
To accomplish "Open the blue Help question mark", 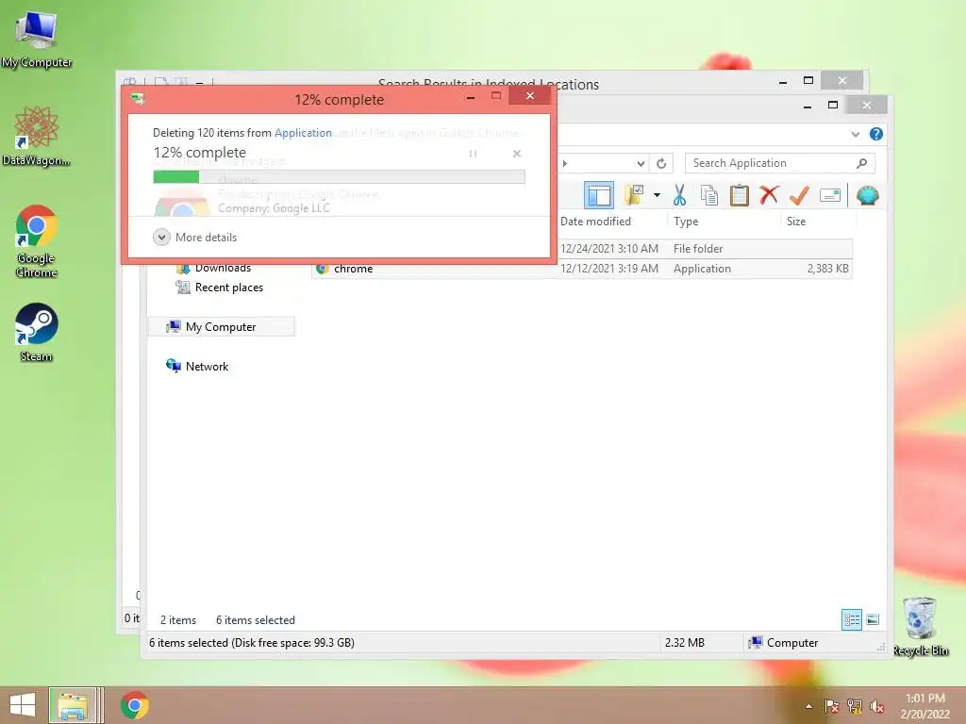I will pyautogui.click(x=876, y=134).
